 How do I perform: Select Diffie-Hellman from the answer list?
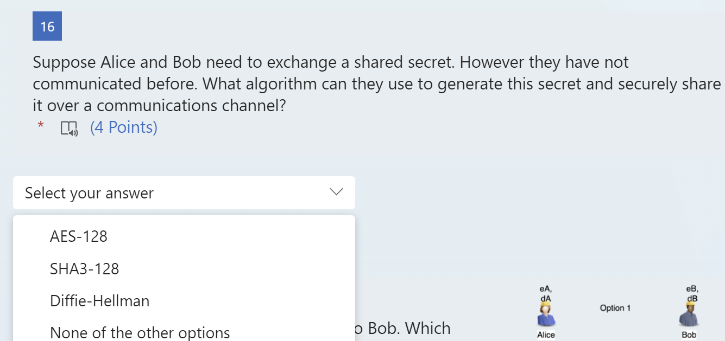click(99, 301)
